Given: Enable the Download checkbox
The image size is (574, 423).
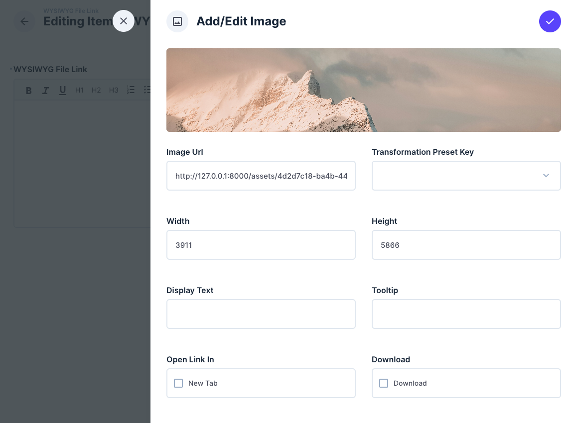Looking at the screenshot, I should pyautogui.click(x=384, y=383).
